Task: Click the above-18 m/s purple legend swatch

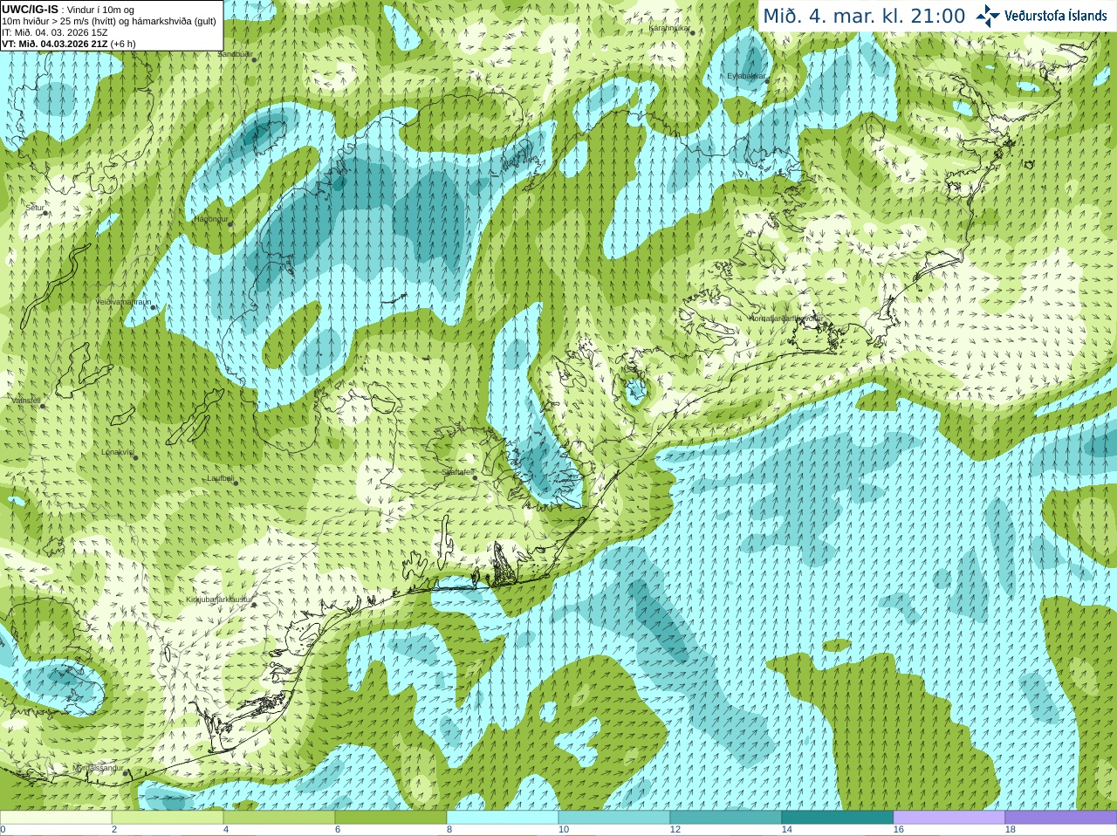Action: [x=1061, y=818]
